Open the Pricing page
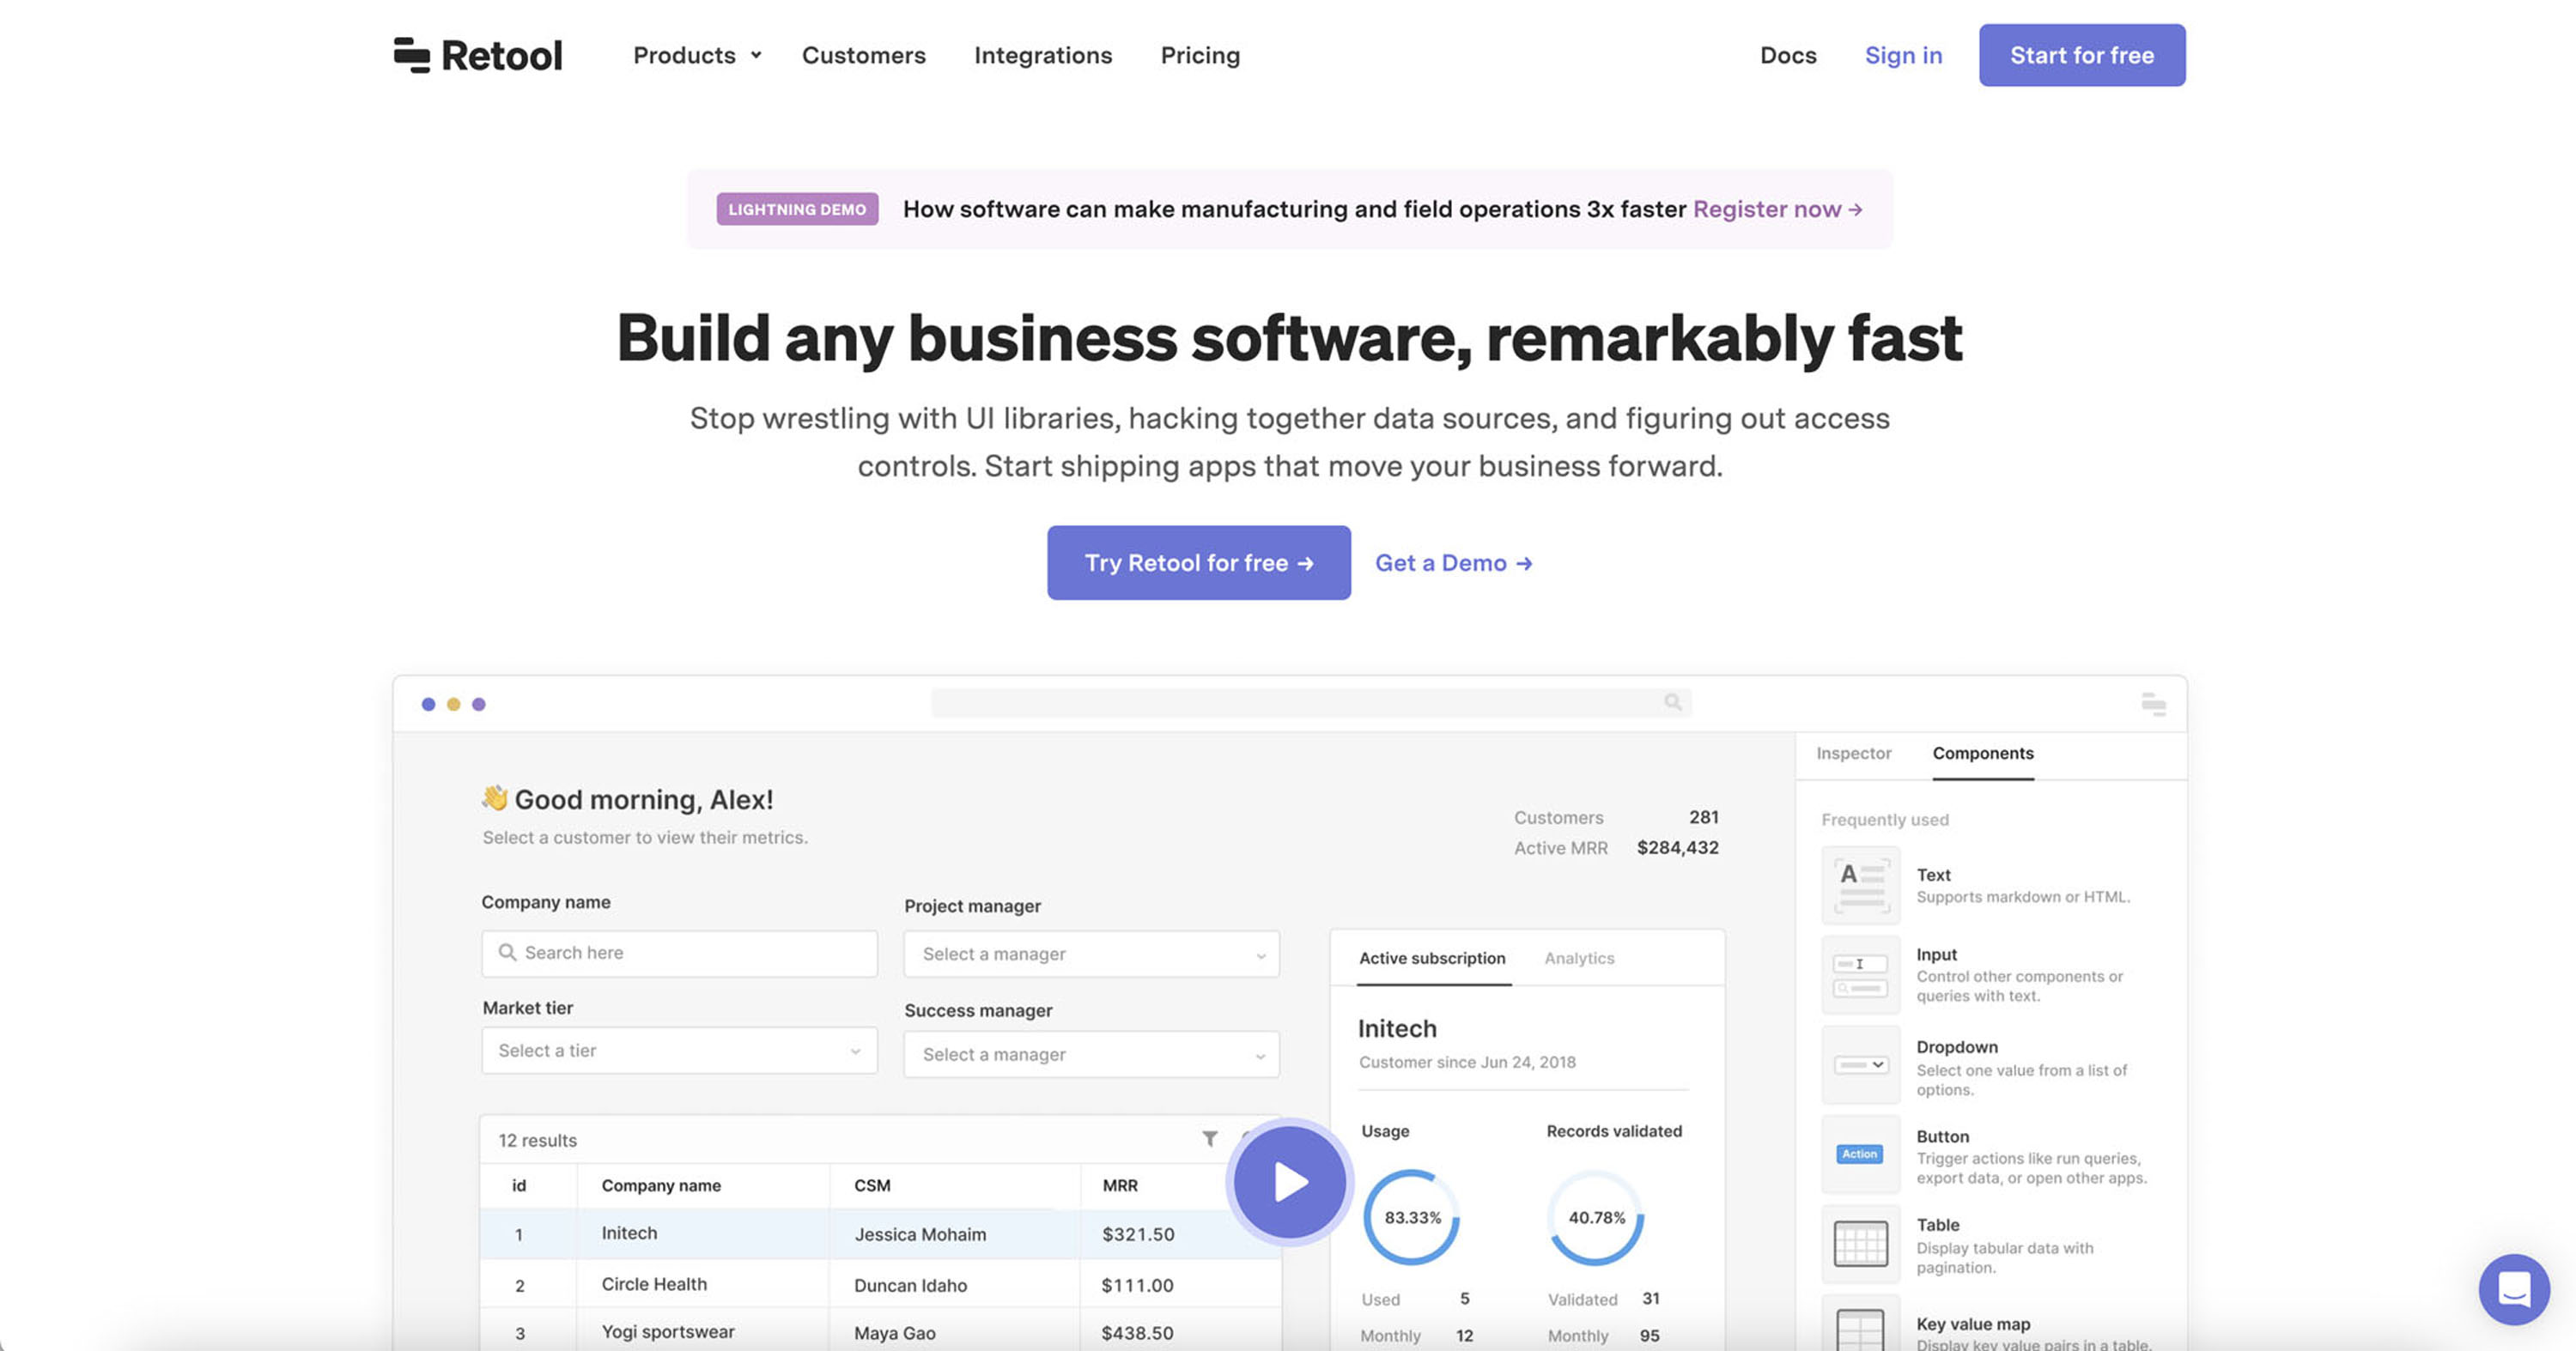Image resolution: width=2576 pixels, height=1351 pixels. 1200,55
